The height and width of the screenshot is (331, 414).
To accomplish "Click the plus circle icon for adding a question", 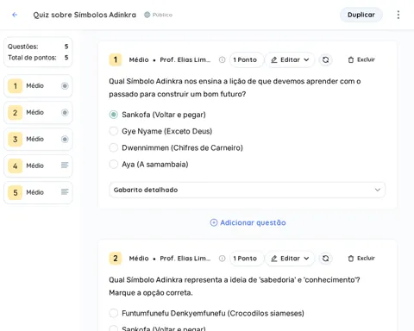I will (214, 222).
